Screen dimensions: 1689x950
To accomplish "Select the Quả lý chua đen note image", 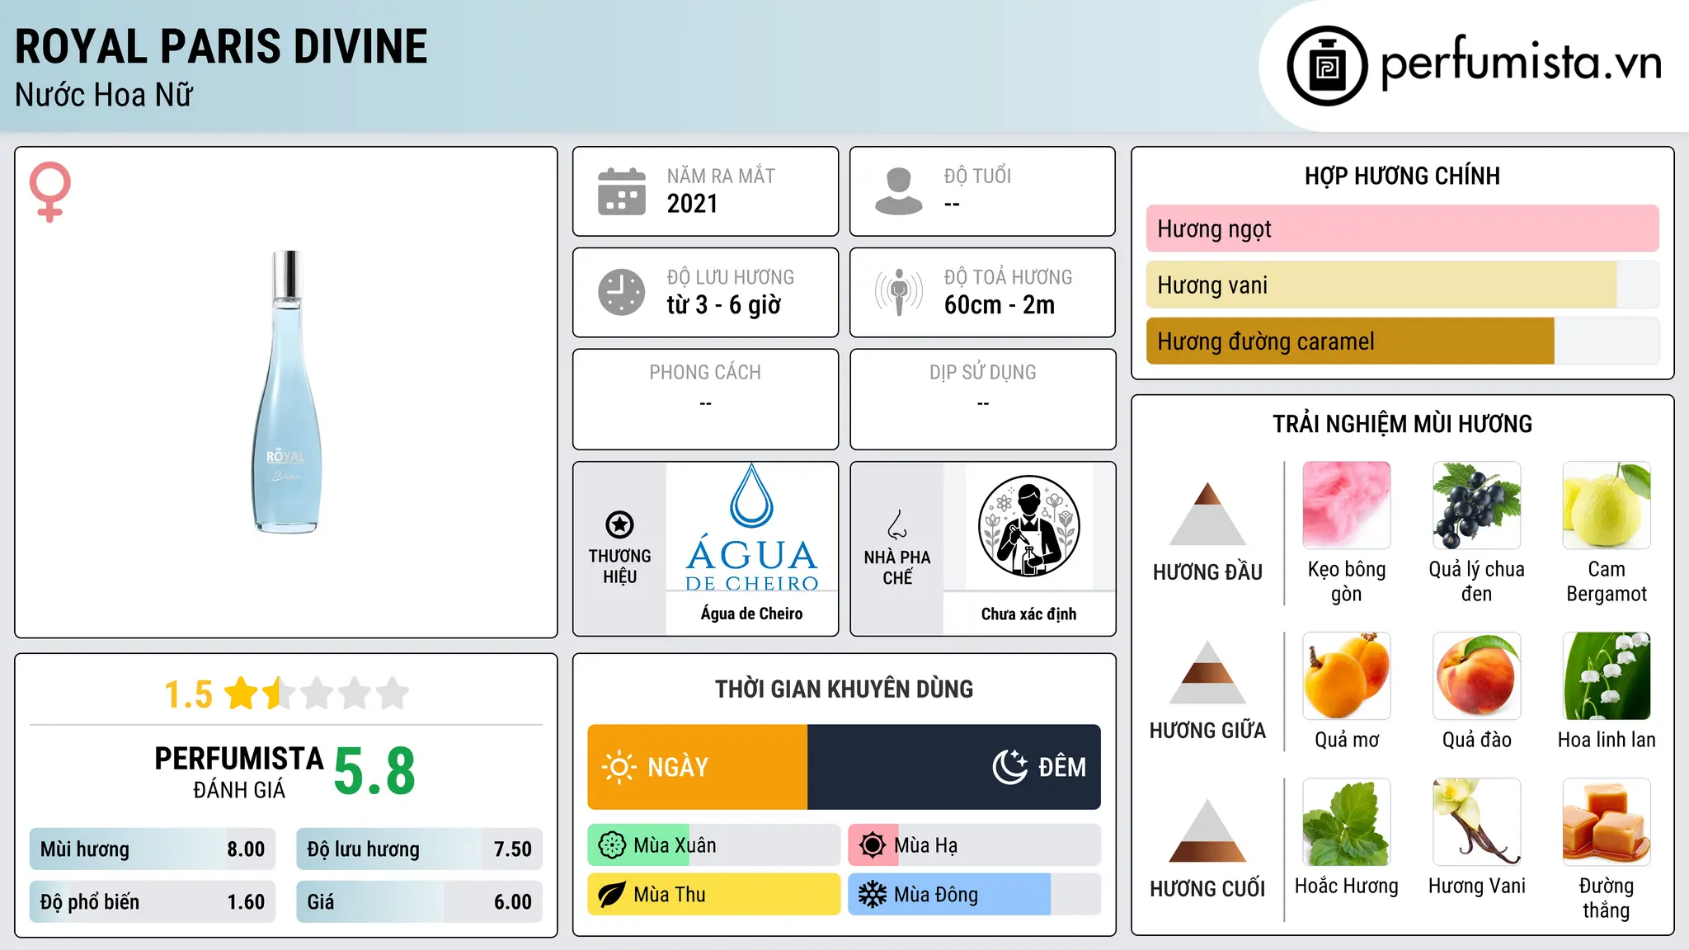I will (1476, 505).
